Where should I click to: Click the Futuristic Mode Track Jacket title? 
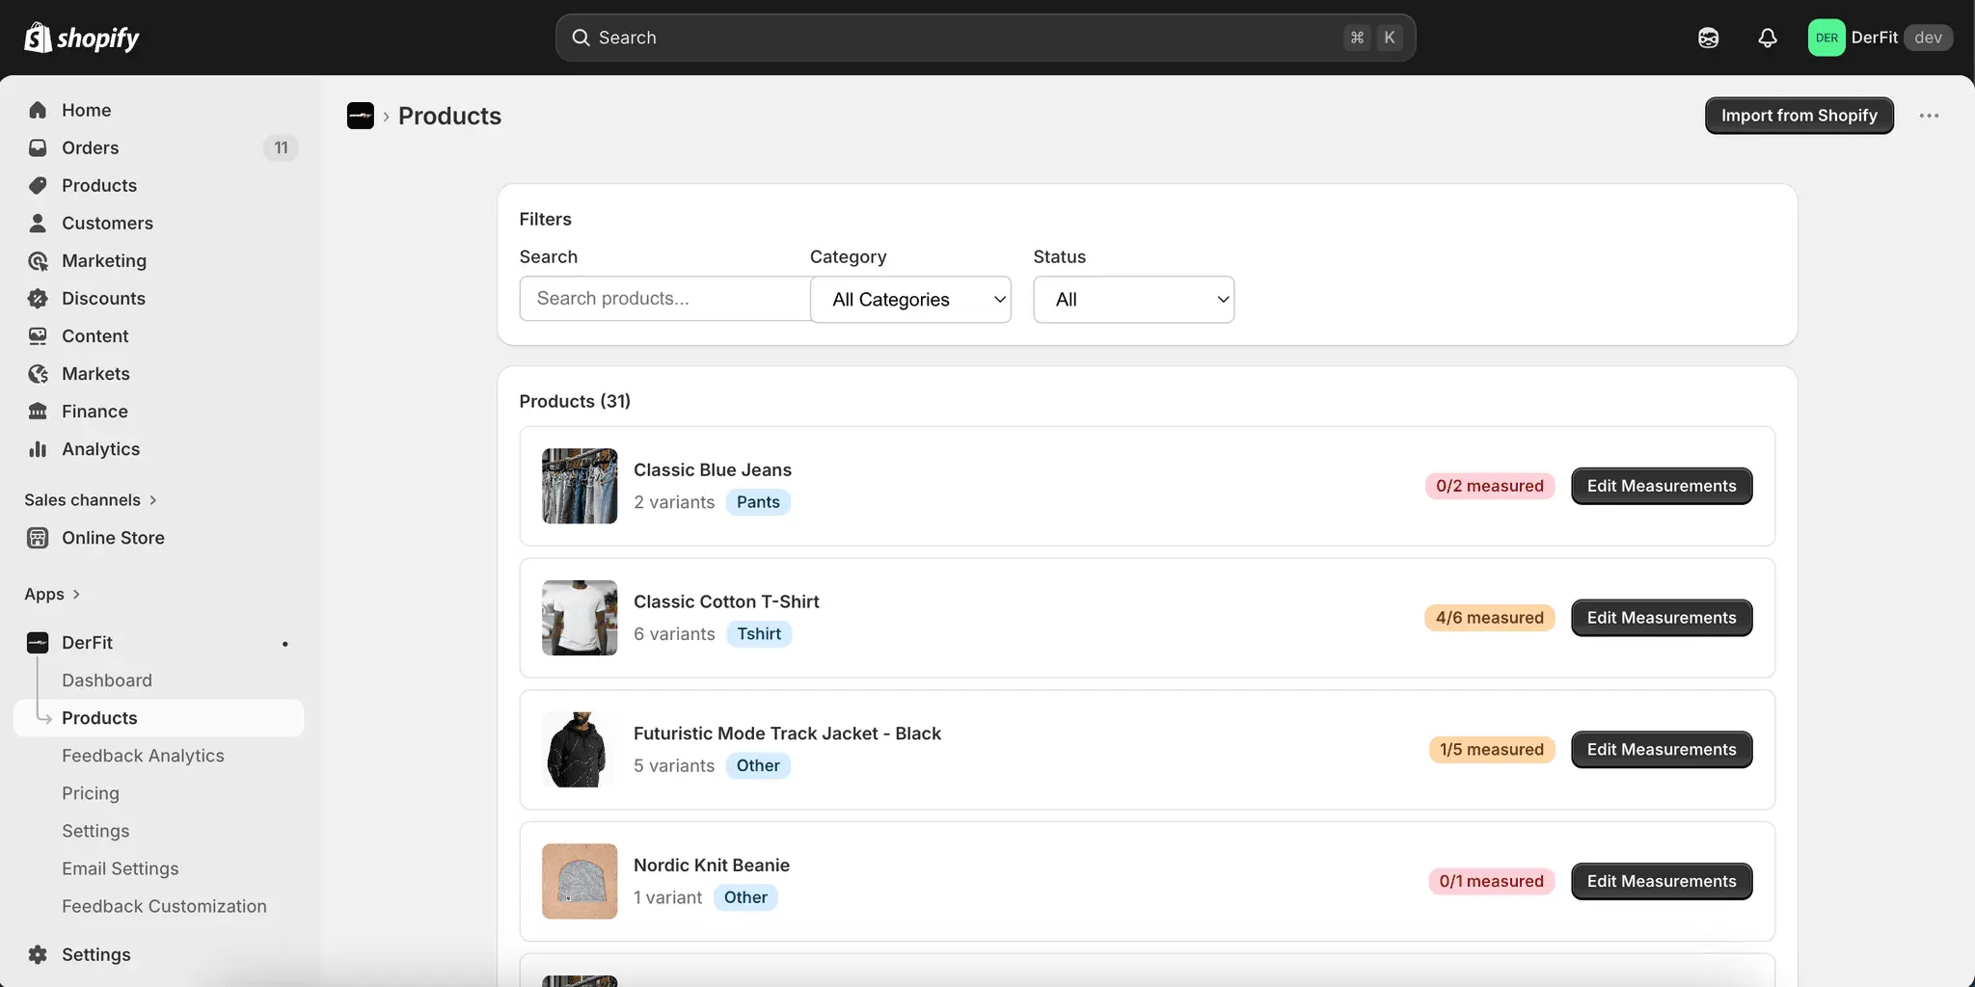click(x=787, y=734)
